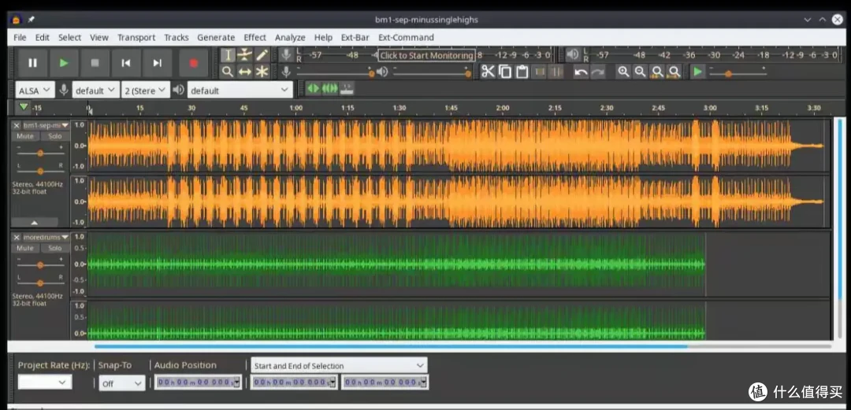Screen dimensions: 851x410
Task: Click the Record button
Action: click(x=193, y=63)
